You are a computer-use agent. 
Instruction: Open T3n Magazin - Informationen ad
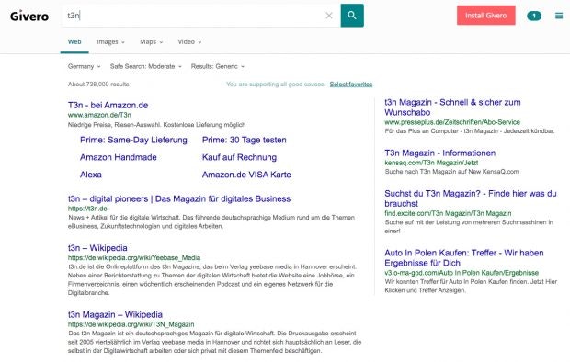pos(439,153)
